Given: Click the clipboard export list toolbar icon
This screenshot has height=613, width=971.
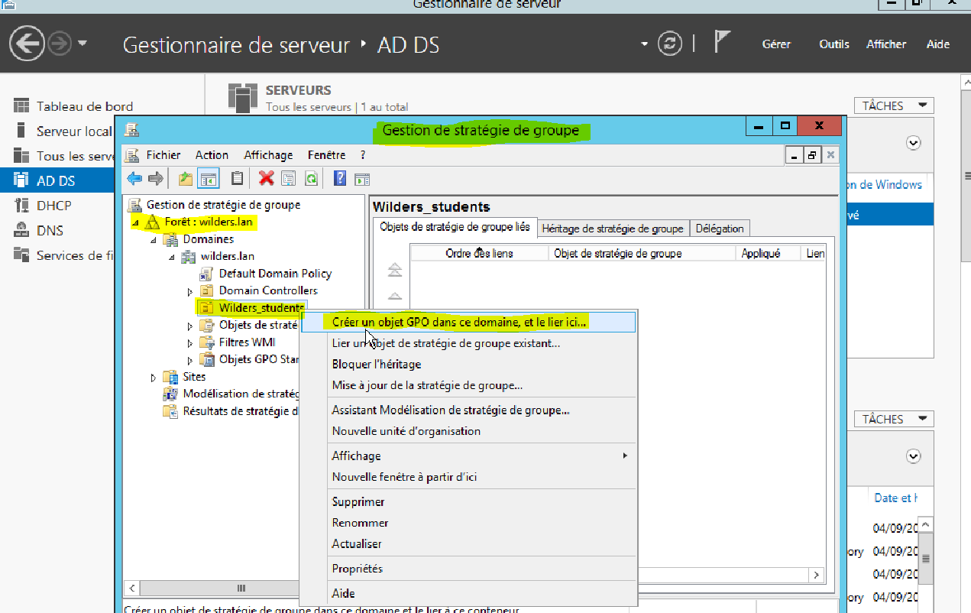Looking at the screenshot, I should coord(237,178).
